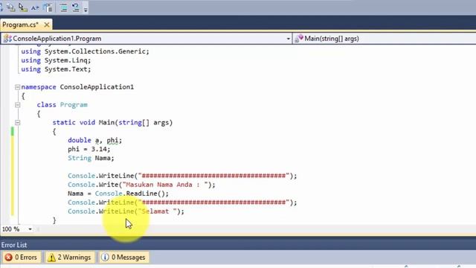
Task: Click the 'using System.Linq;' line
Action: click(56, 60)
